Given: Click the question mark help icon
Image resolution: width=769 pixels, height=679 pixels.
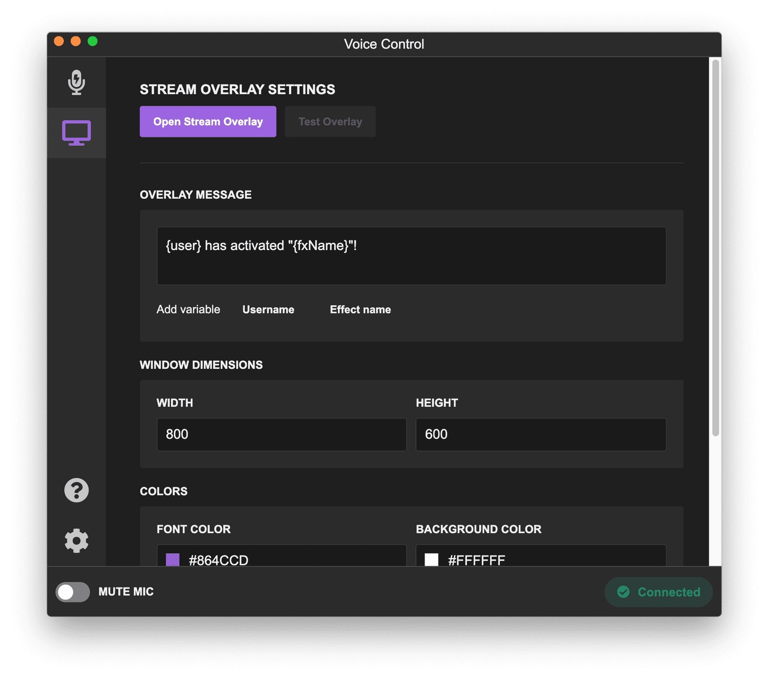Looking at the screenshot, I should 76,490.
